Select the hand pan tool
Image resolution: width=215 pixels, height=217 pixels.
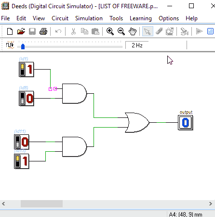[133, 31]
